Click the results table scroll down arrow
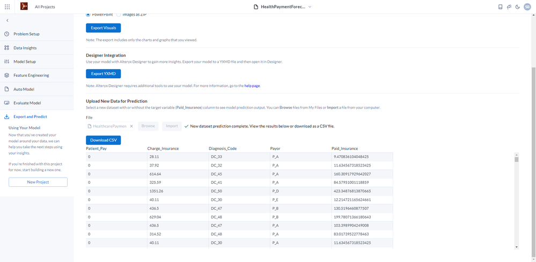The width and height of the screenshot is (536, 262). tap(517, 248)
